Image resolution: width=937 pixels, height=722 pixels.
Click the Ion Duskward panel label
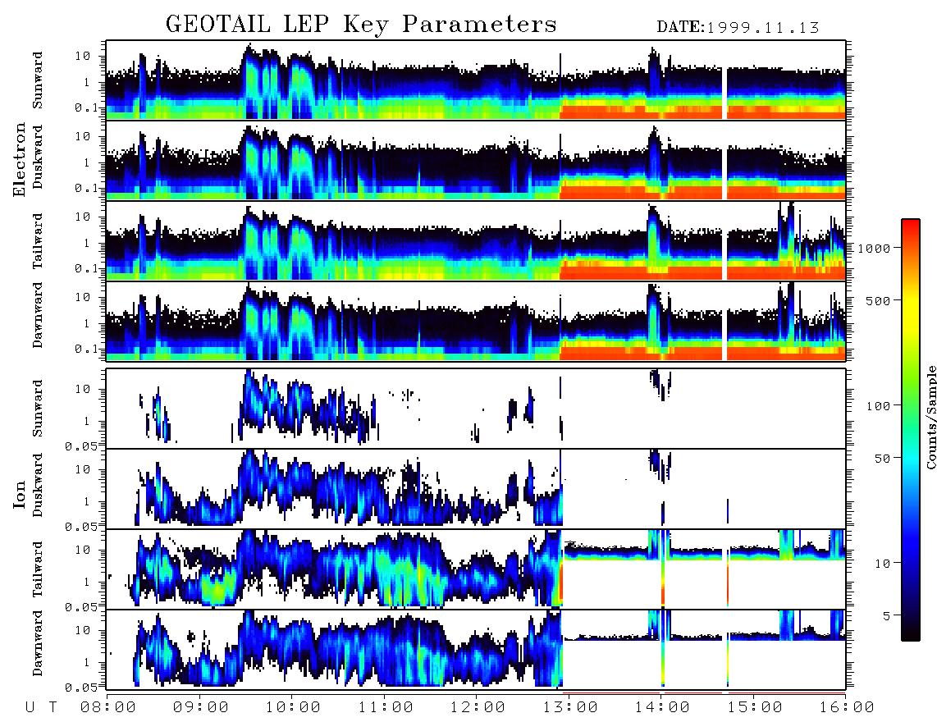pos(38,485)
